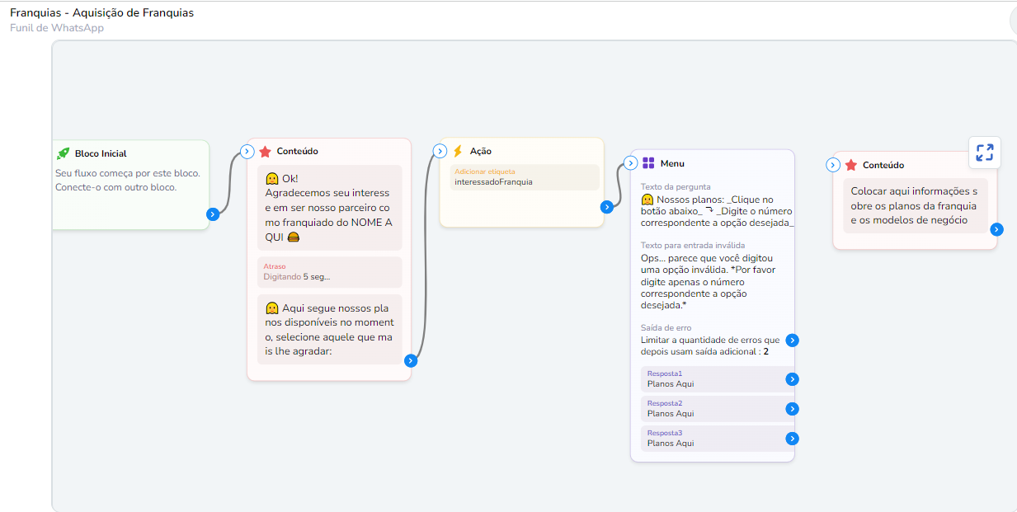Click the Saída de erro output connector
The width and height of the screenshot is (1017, 512).
792,341
